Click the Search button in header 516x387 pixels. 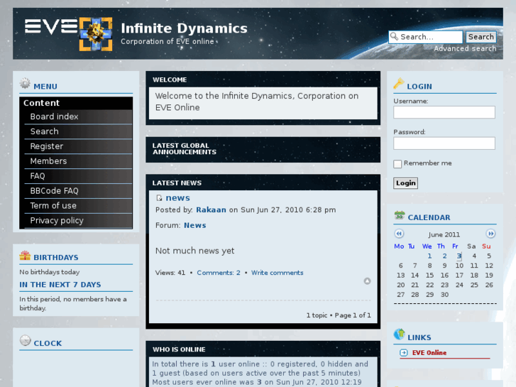(x=481, y=37)
